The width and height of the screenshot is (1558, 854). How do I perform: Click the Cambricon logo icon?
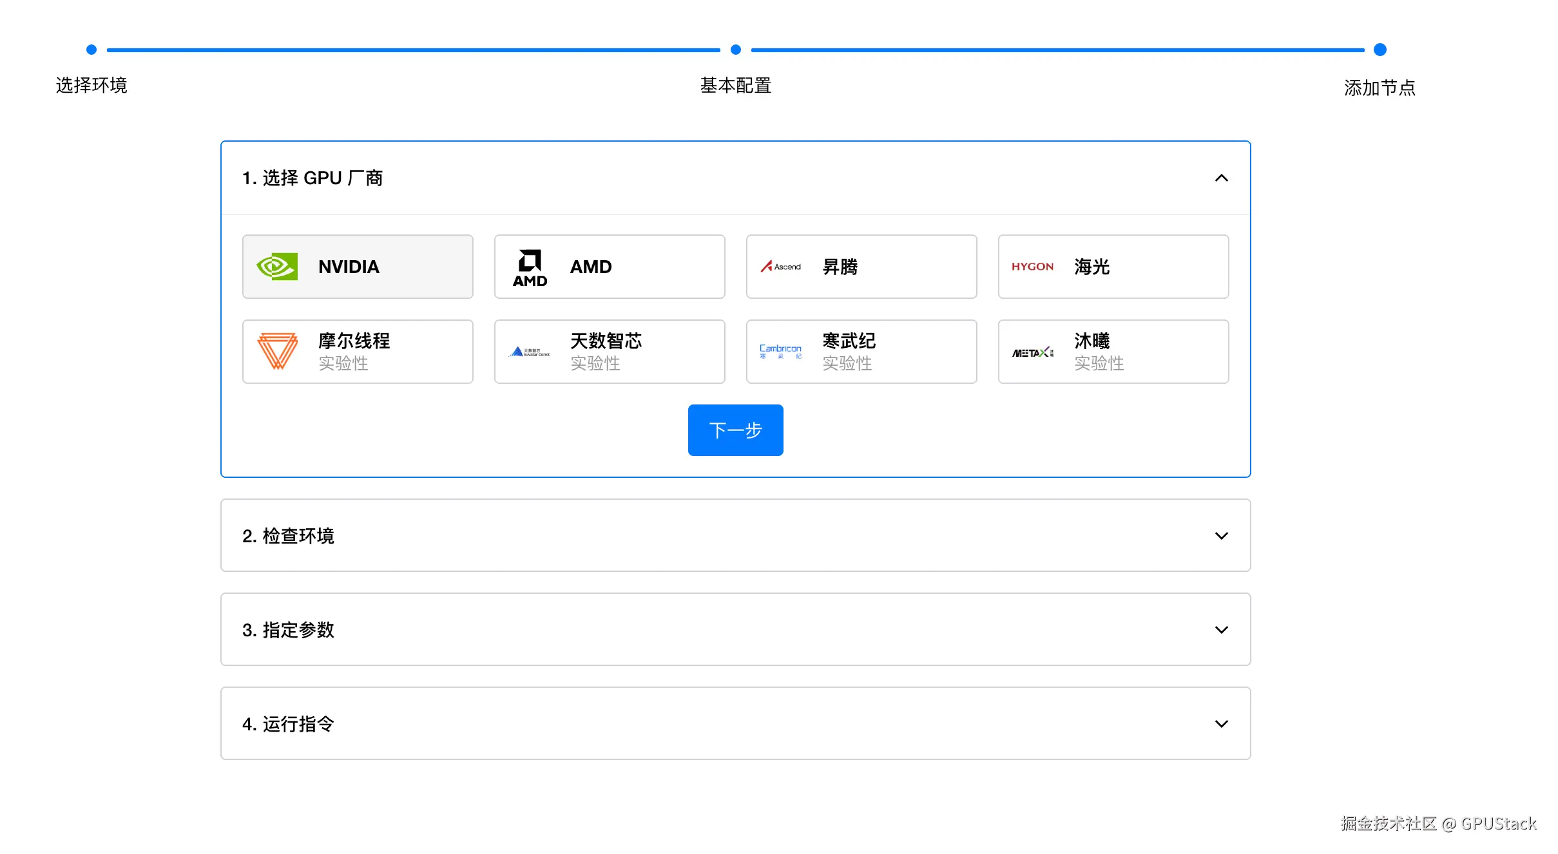pos(780,351)
